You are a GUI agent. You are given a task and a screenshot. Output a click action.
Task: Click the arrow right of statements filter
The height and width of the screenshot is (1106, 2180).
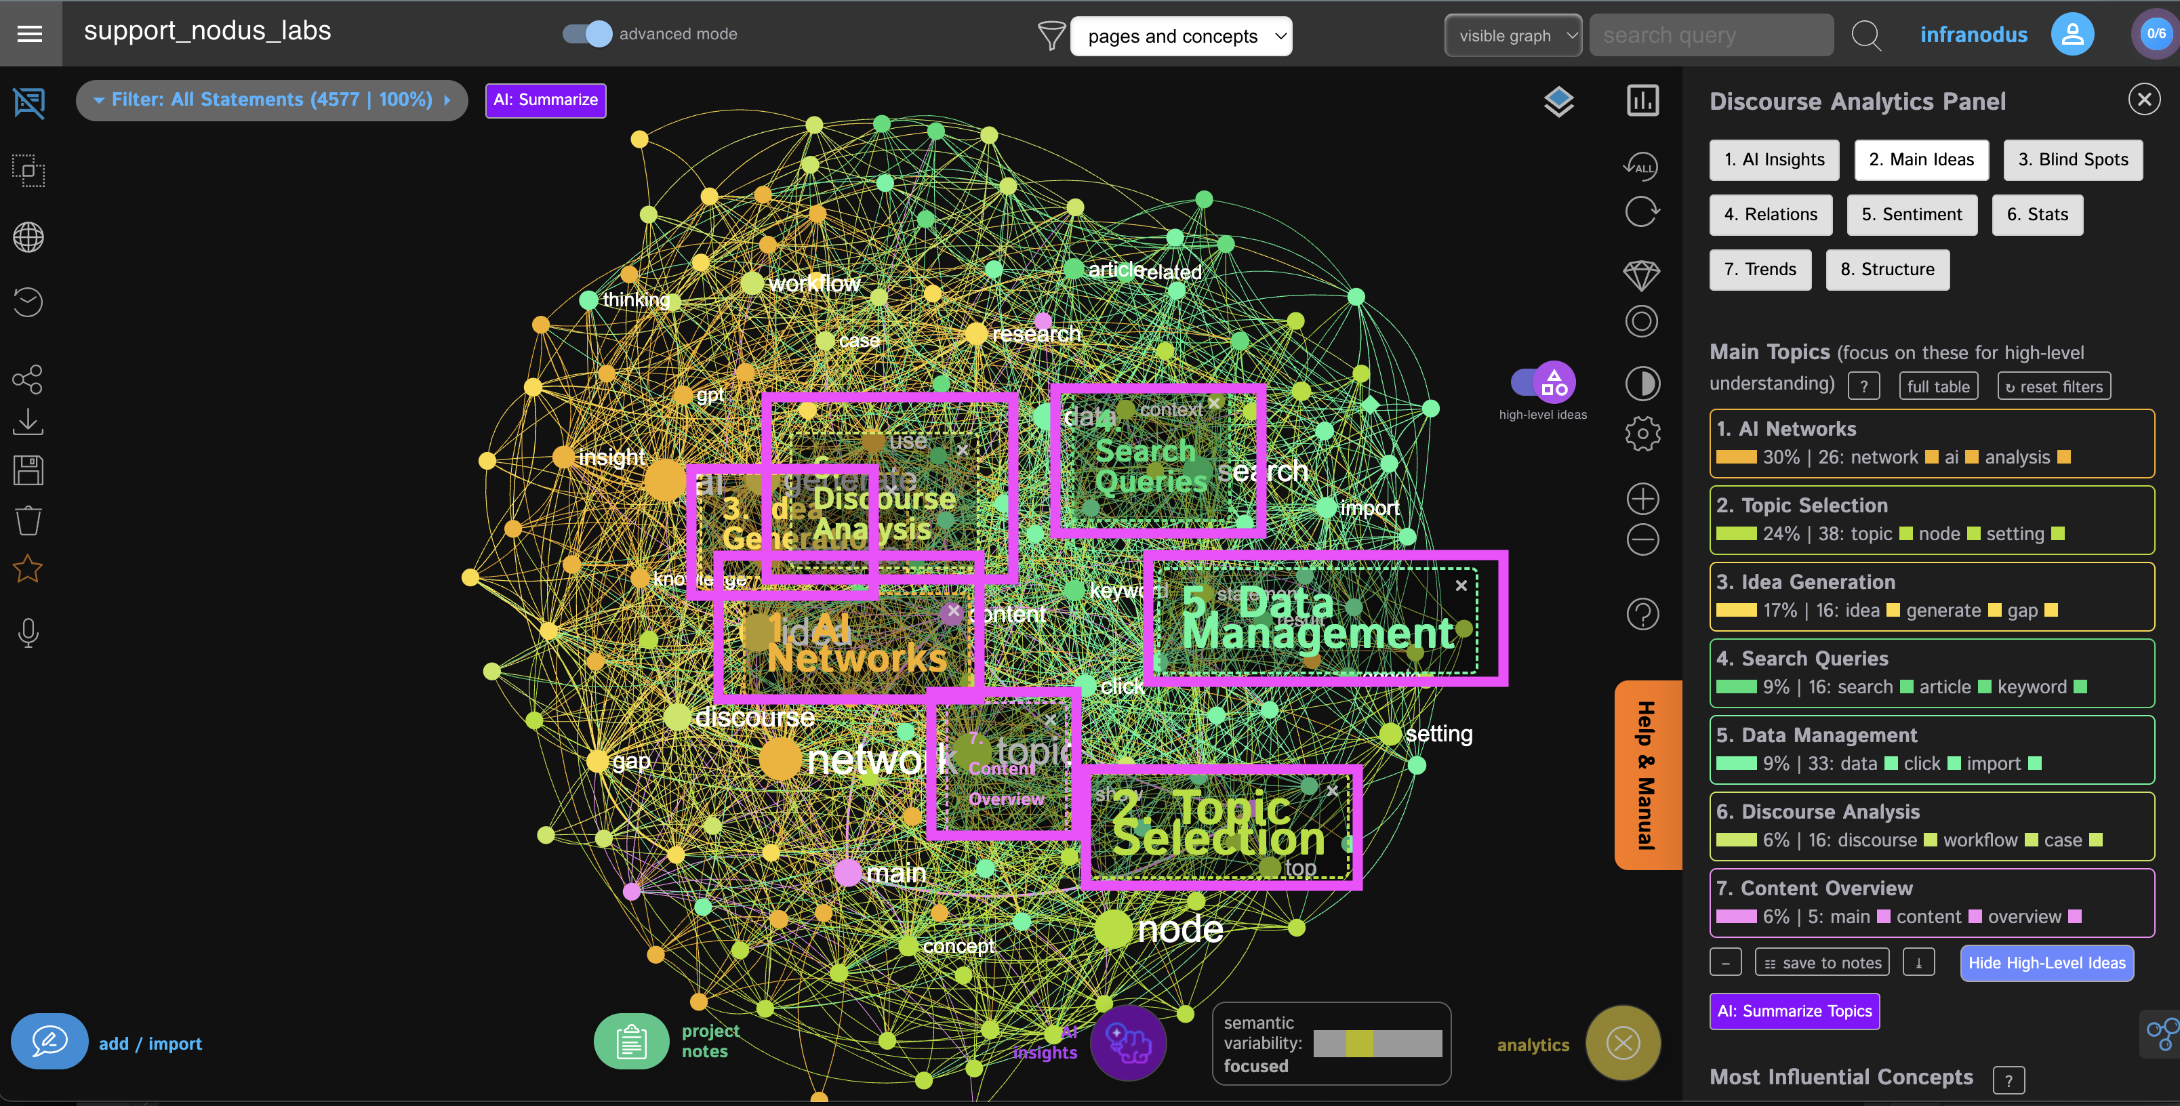pos(447,100)
